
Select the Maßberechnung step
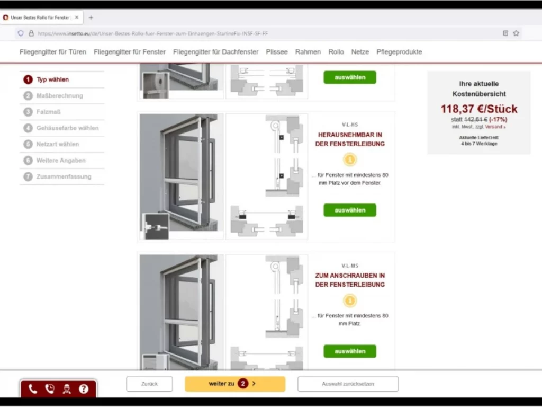[x=59, y=96]
